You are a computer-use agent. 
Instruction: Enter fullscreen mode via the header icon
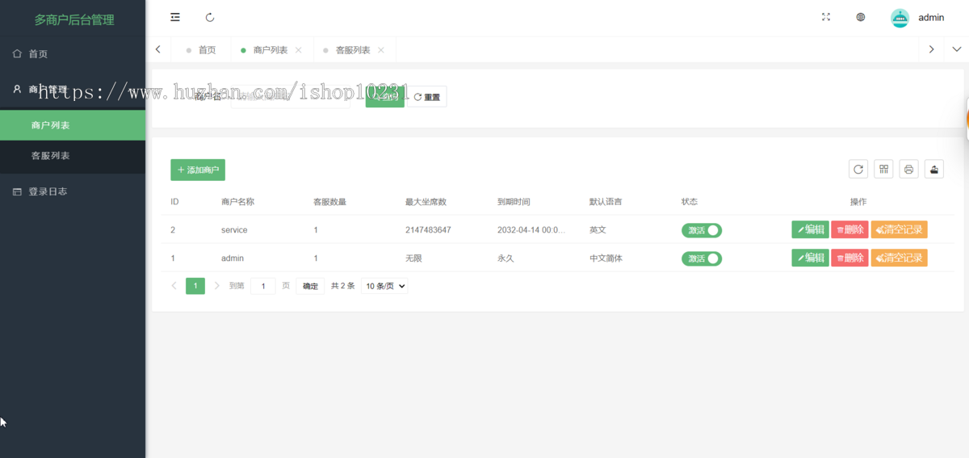(x=826, y=17)
